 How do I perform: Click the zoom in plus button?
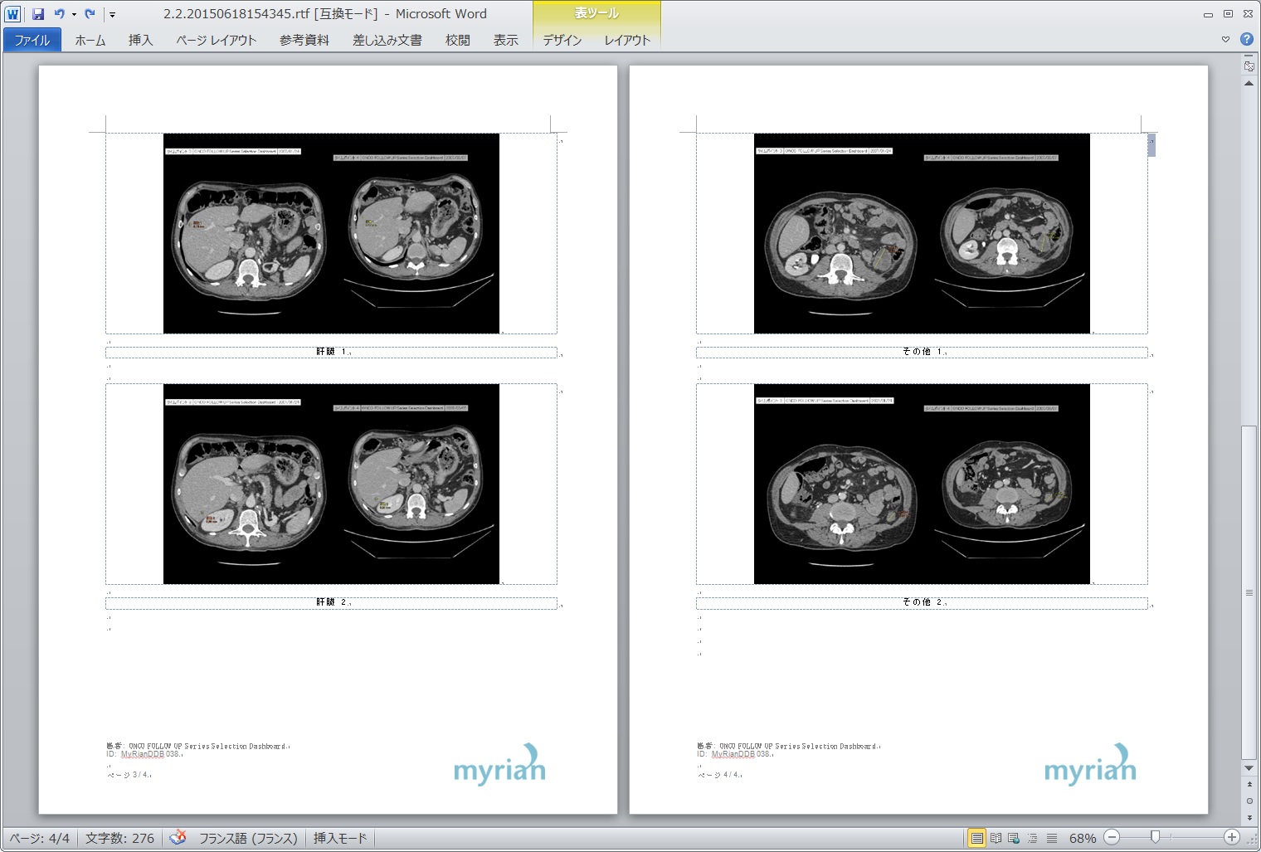click(1232, 838)
